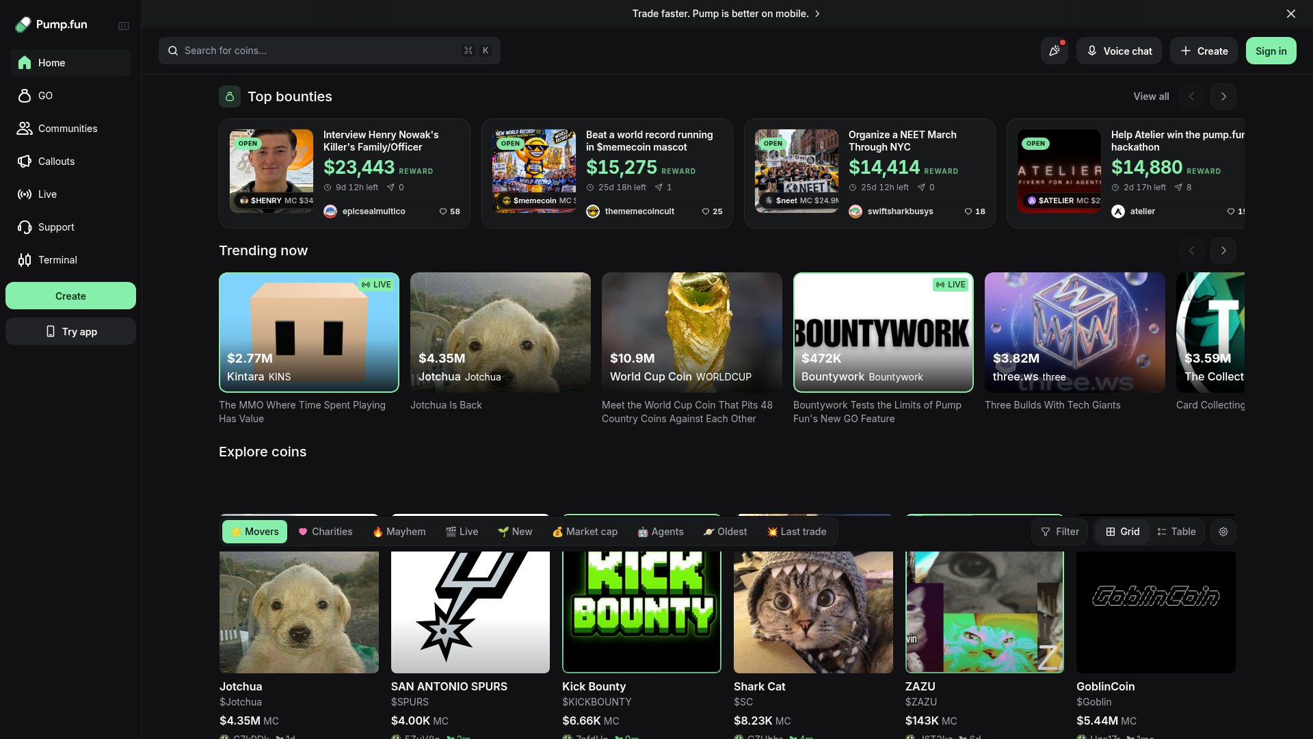Open the GO sidebar item
The height and width of the screenshot is (739, 1313).
tap(70, 96)
